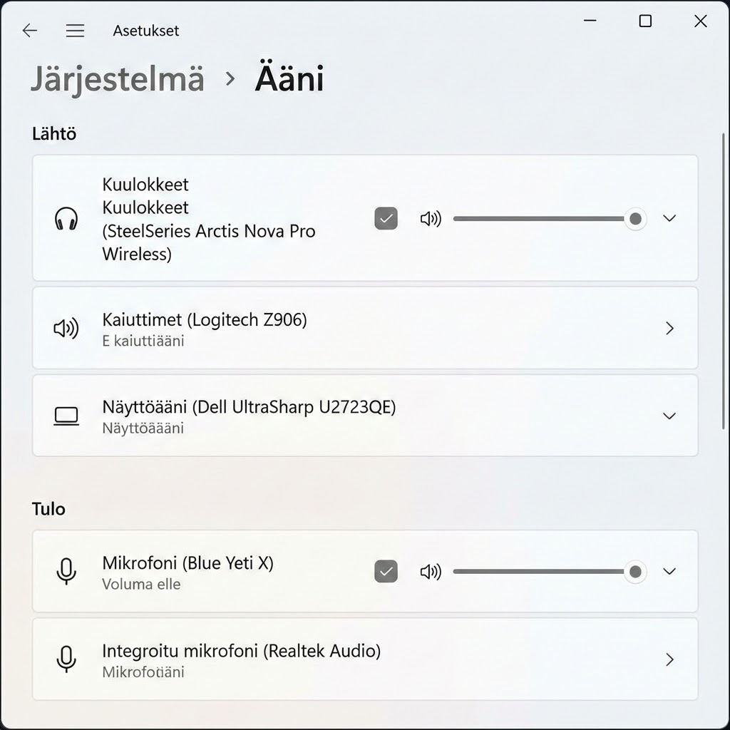Screen dimensions: 730x730
Task: Toggle the headphones device selection checkbox
Action: pyautogui.click(x=386, y=218)
